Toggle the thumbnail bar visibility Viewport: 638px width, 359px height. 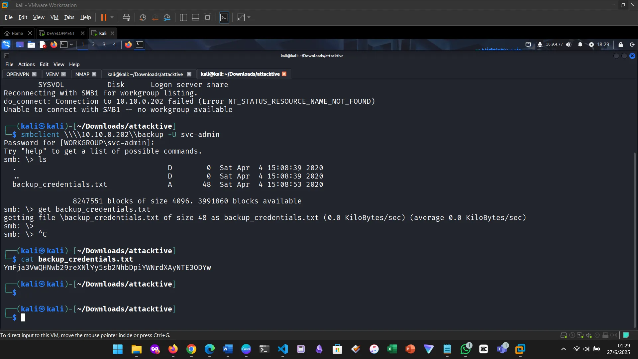pyautogui.click(x=195, y=17)
